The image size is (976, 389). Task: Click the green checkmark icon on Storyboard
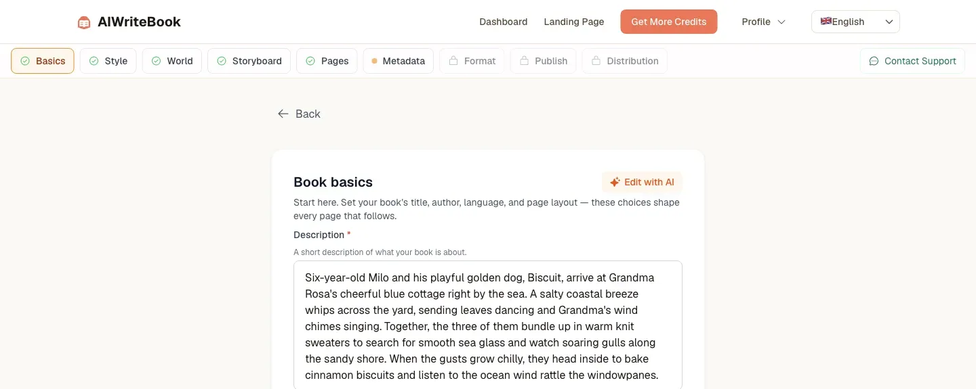coord(222,61)
